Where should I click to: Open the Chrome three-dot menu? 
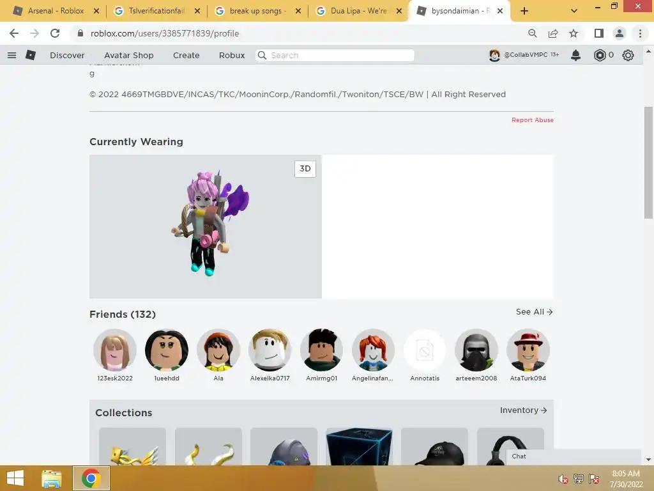(640, 33)
